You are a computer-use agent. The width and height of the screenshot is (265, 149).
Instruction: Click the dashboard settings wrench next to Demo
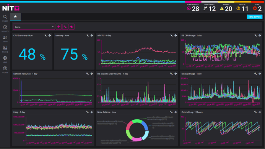click(65, 27)
